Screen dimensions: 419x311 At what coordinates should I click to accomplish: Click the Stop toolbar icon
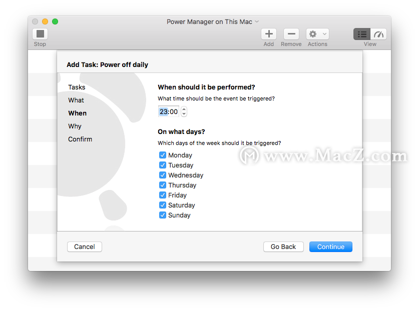pos(40,34)
